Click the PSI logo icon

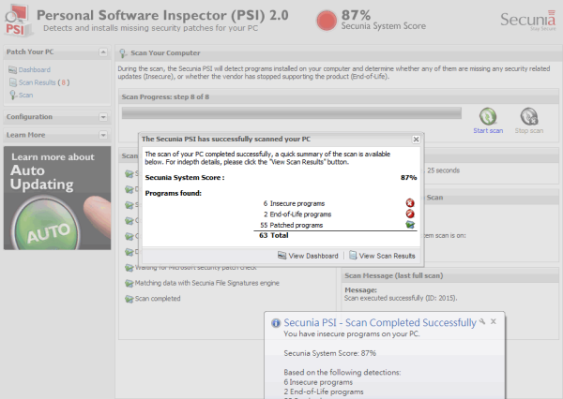(x=19, y=21)
